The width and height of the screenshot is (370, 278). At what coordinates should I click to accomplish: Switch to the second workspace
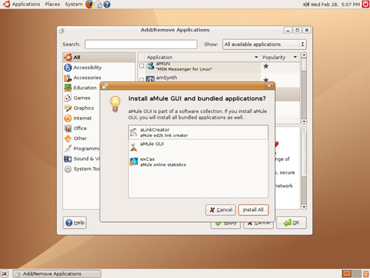(357, 273)
